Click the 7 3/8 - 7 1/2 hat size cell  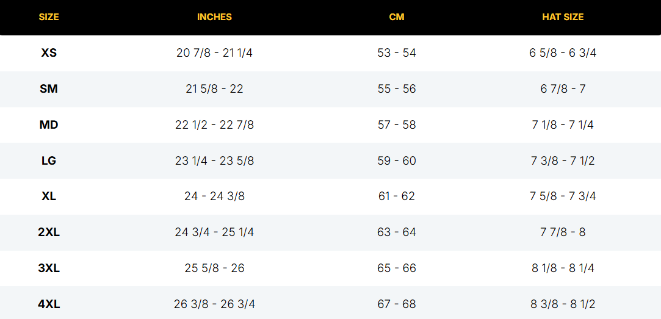pyautogui.click(x=563, y=160)
